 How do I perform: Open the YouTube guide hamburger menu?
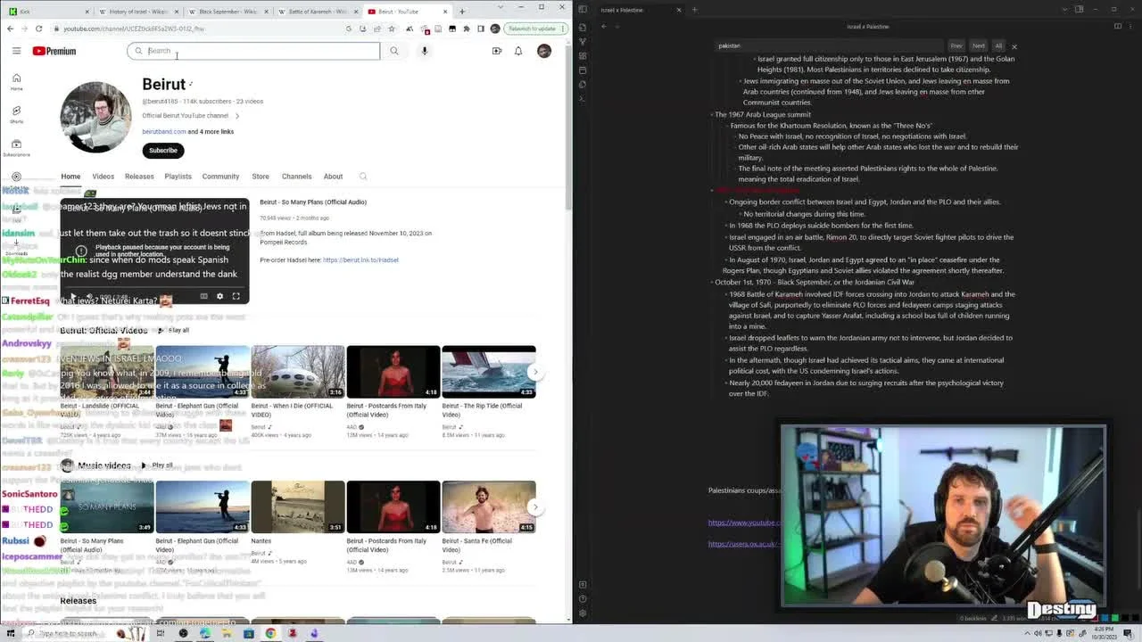tap(16, 51)
